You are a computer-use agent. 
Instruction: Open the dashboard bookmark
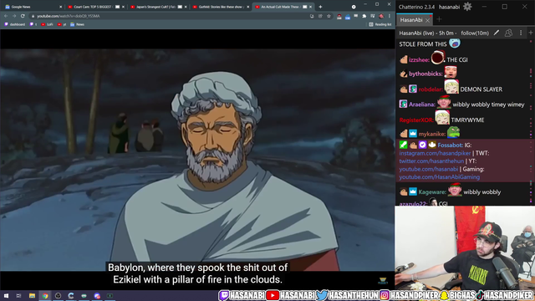pos(15,24)
